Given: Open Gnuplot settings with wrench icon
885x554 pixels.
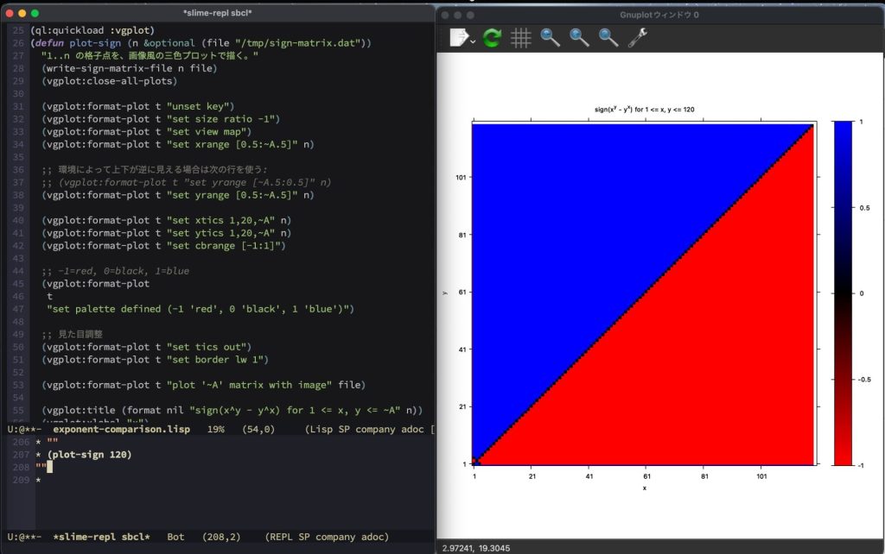Looking at the screenshot, I should pyautogui.click(x=637, y=38).
